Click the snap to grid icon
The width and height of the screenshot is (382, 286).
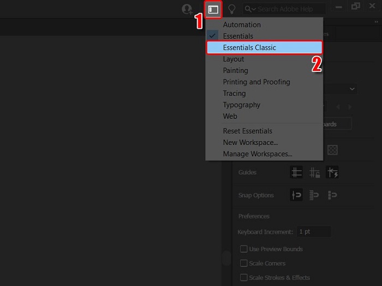314,195
